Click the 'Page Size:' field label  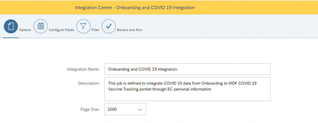pos(90,109)
